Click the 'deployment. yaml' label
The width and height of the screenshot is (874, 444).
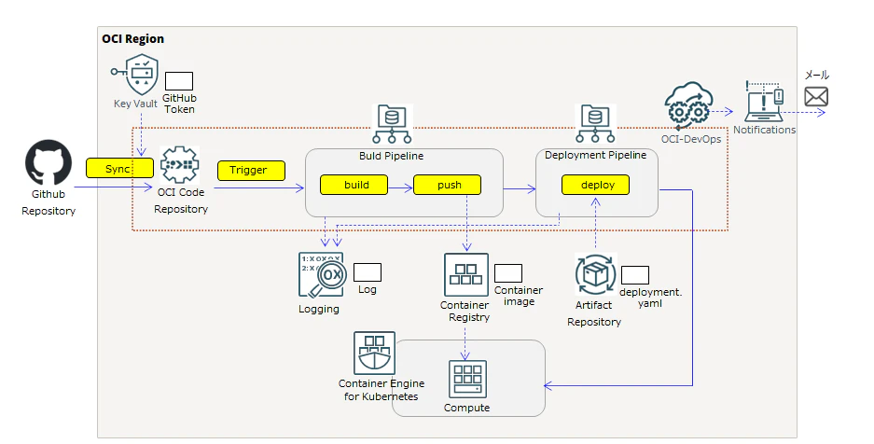click(x=650, y=298)
